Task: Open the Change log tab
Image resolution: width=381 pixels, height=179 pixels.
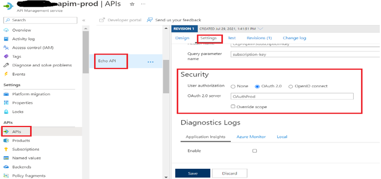Action: [294, 38]
